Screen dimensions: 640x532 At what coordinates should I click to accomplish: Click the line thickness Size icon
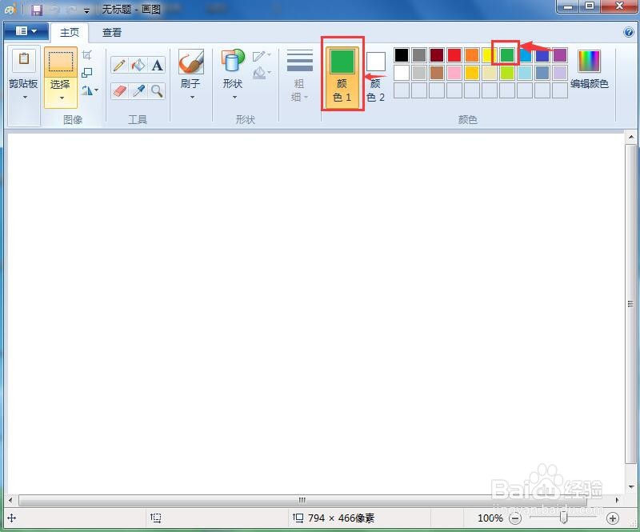(x=299, y=60)
